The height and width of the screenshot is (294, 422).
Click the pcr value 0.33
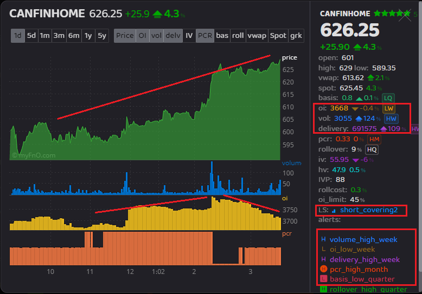pos(343,139)
